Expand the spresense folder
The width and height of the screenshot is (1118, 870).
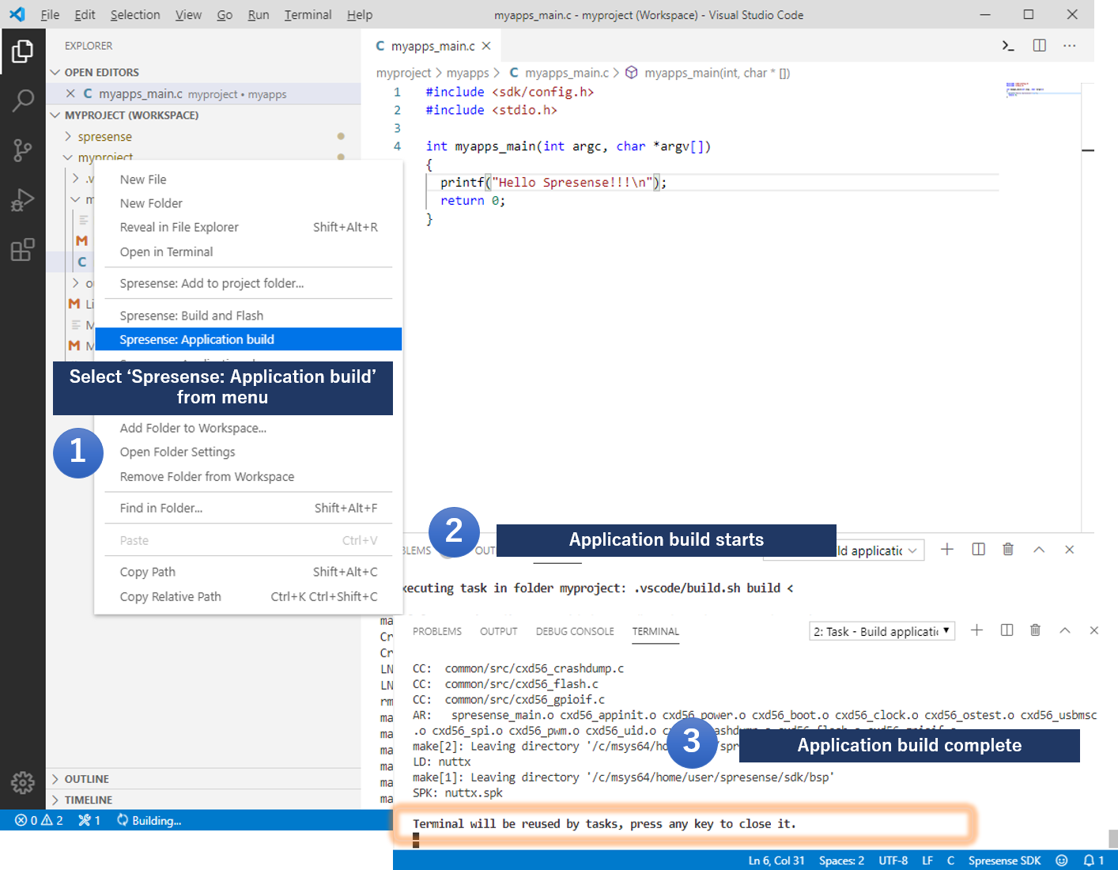[x=104, y=137]
